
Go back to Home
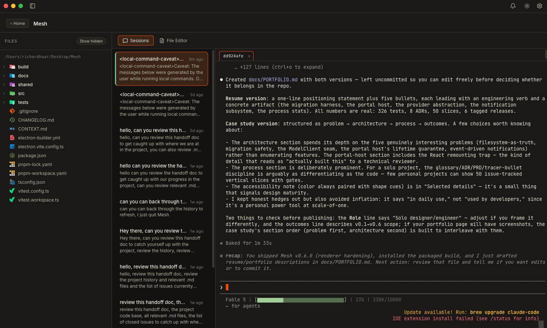17,23
